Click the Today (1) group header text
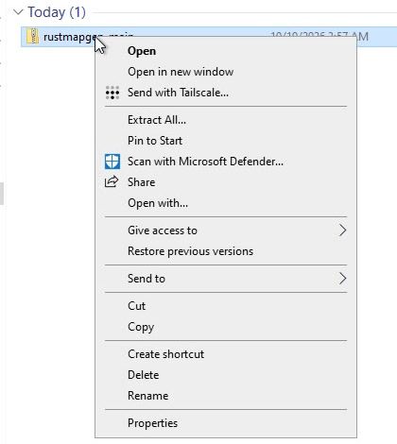397x444 pixels. [57, 12]
